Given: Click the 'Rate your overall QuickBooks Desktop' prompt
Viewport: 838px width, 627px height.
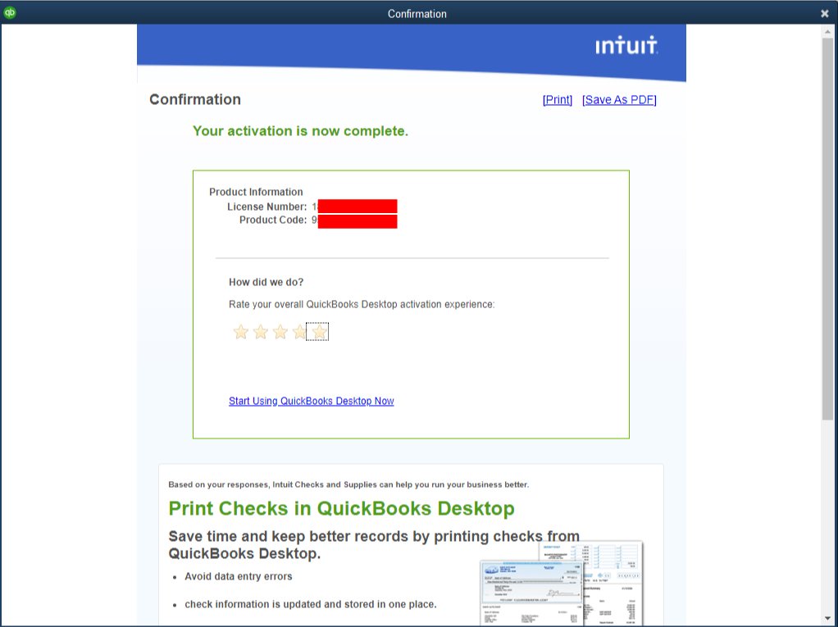Looking at the screenshot, I should click(362, 304).
